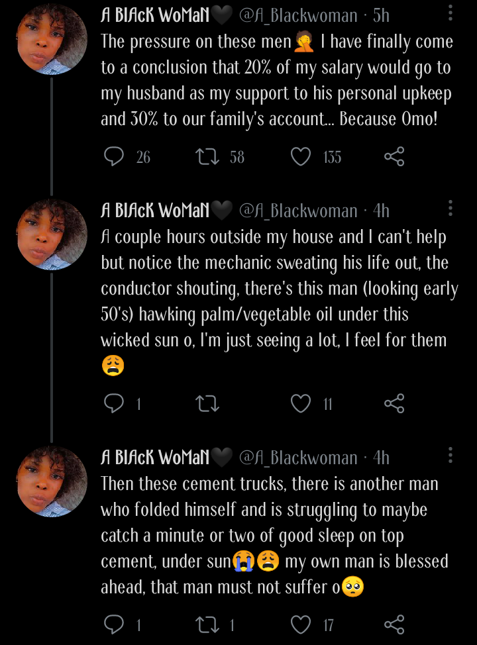
Task: Reply to the mechanic sweating tweet
Action: click(x=115, y=403)
